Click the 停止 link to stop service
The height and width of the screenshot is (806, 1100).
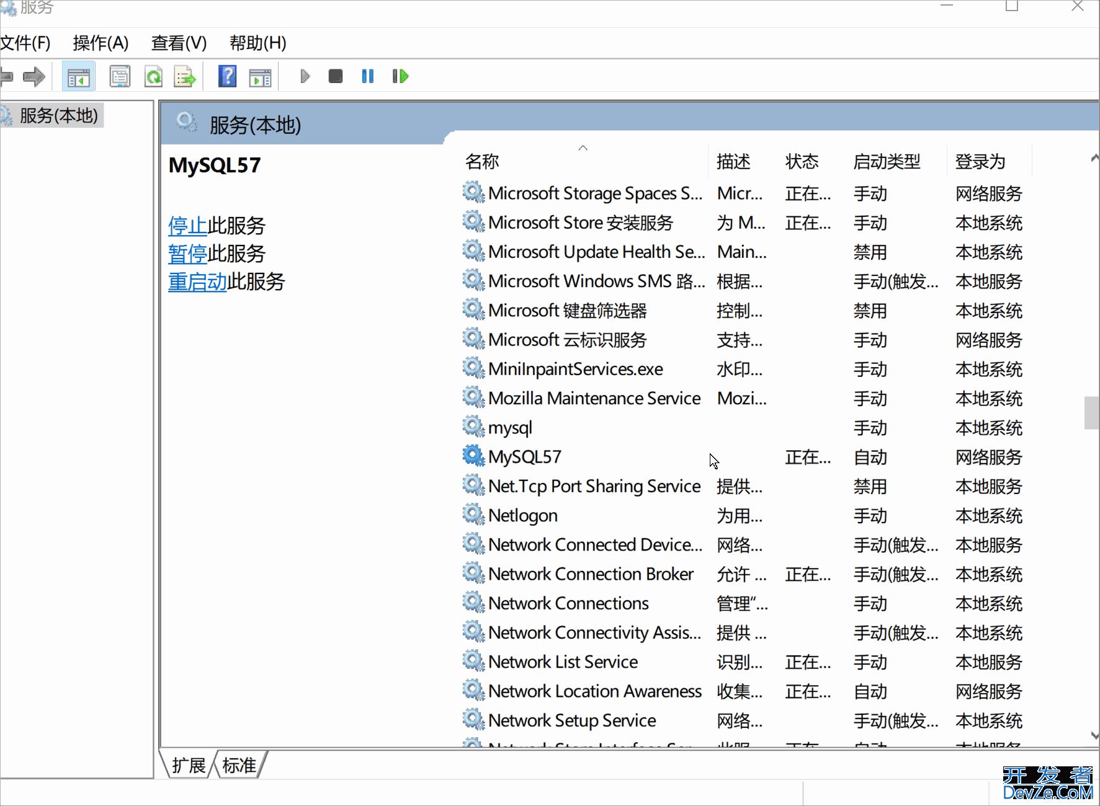187,226
